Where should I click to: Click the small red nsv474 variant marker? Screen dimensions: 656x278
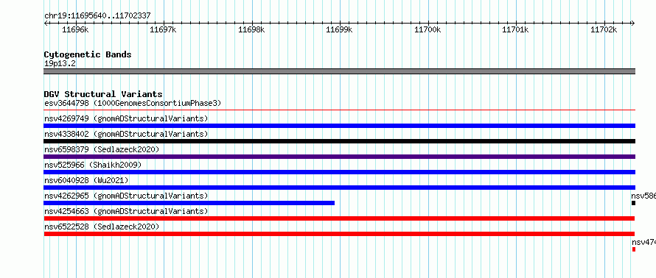pos(634,249)
